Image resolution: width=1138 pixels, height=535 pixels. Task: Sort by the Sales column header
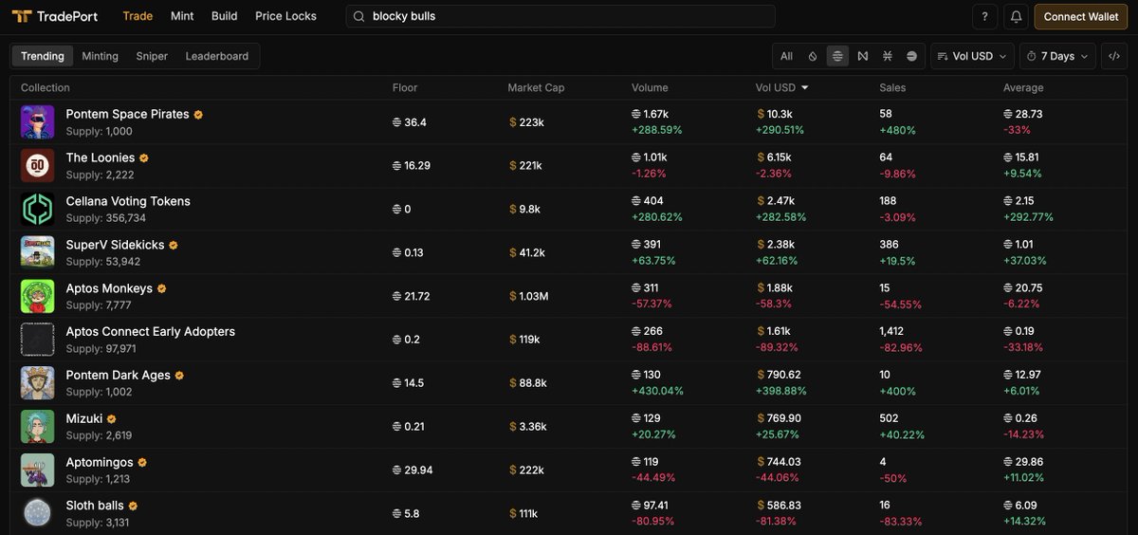pos(892,87)
